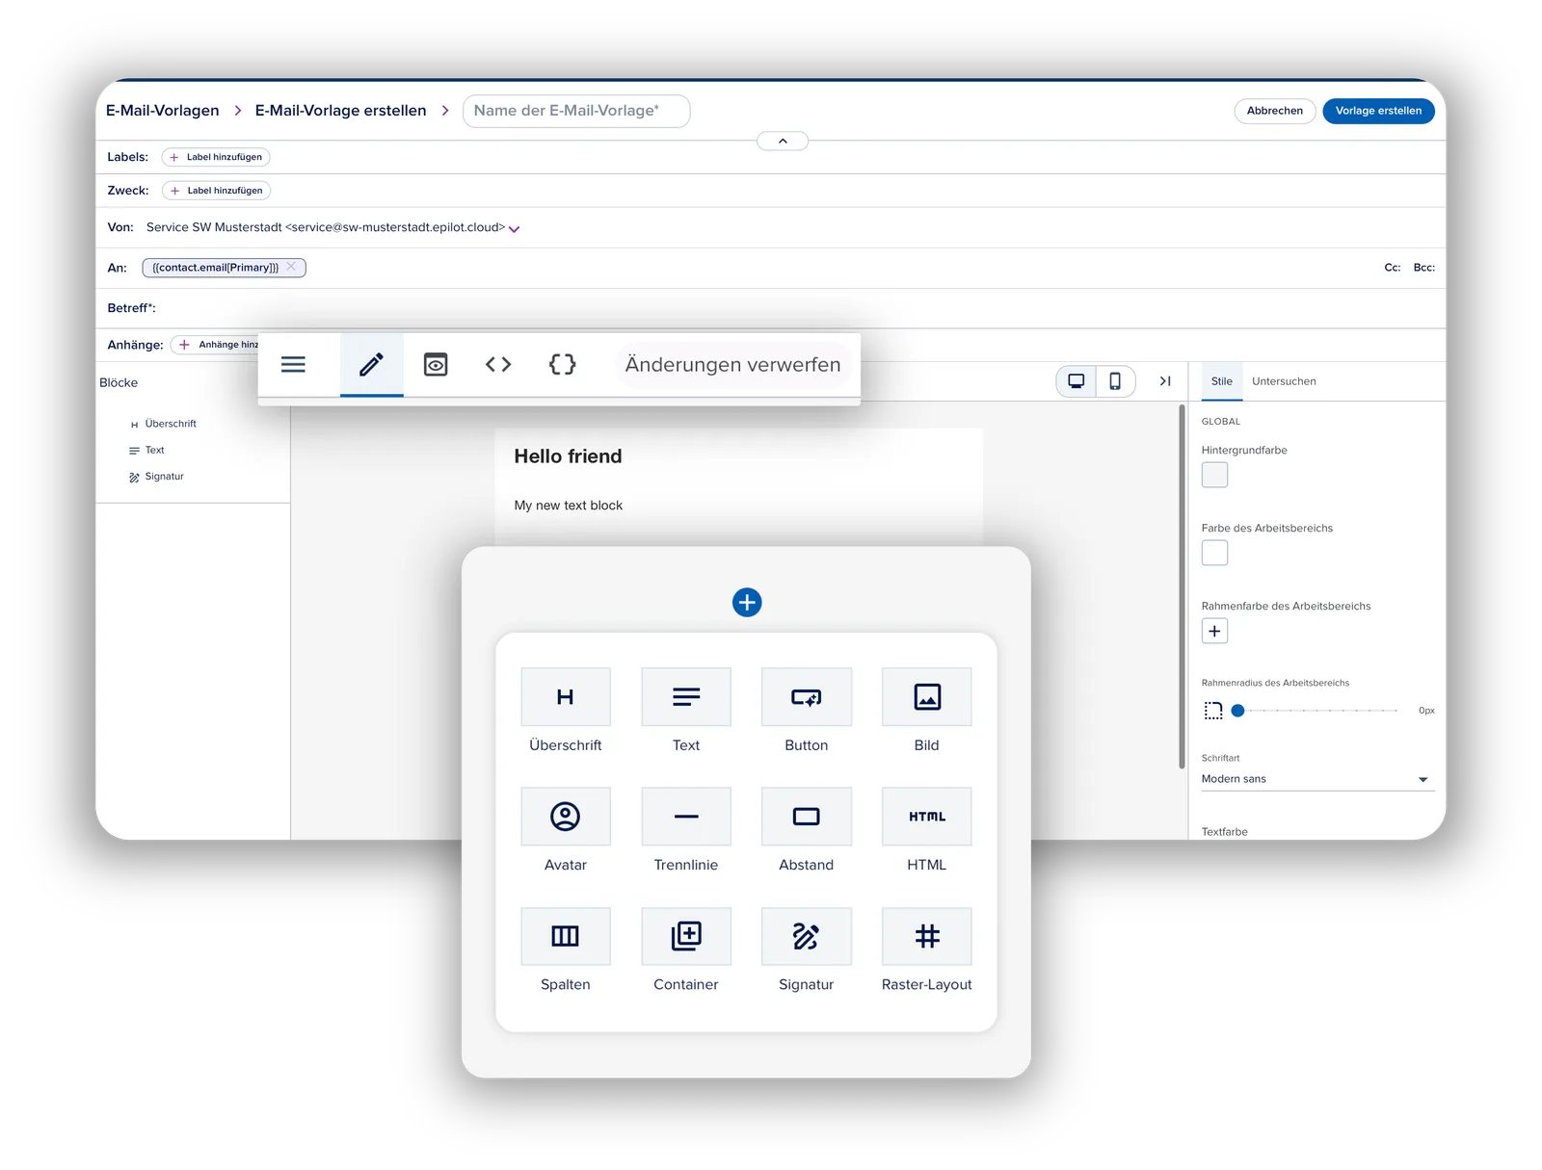Expand the Von sender dropdown
This screenshot has height=1170, width=1542.
[515, 229]
